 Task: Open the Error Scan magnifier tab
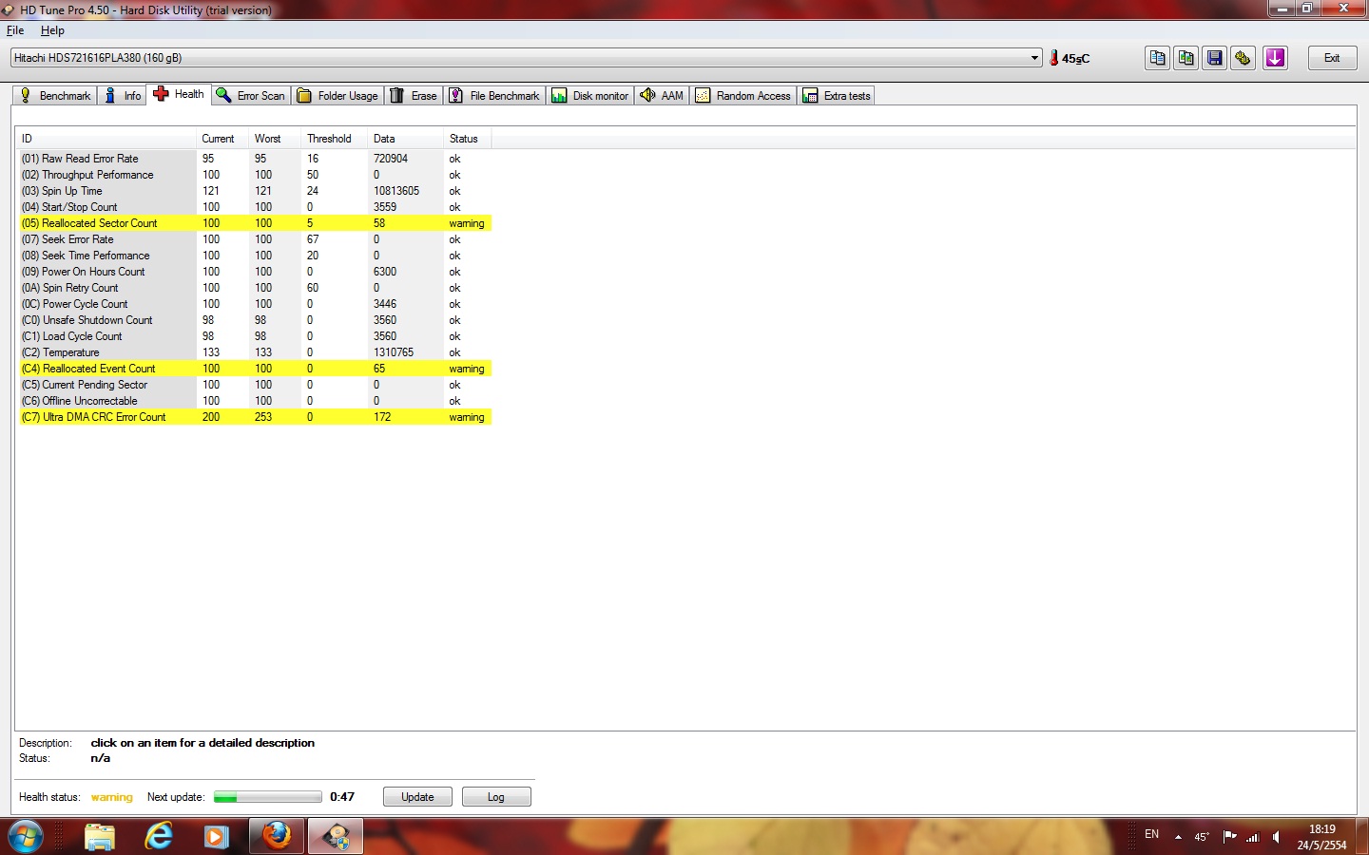(x=250, y=96)
